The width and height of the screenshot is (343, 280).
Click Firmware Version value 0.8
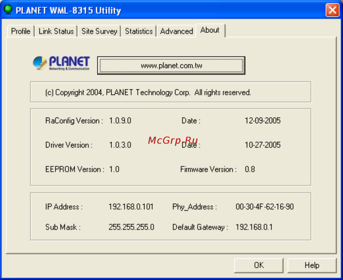[x=250, y=169]
